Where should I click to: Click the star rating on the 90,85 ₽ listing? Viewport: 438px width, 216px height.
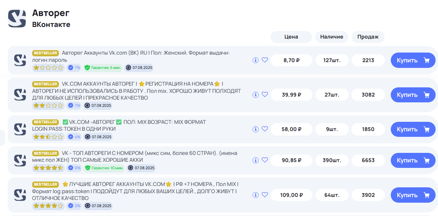48,168
